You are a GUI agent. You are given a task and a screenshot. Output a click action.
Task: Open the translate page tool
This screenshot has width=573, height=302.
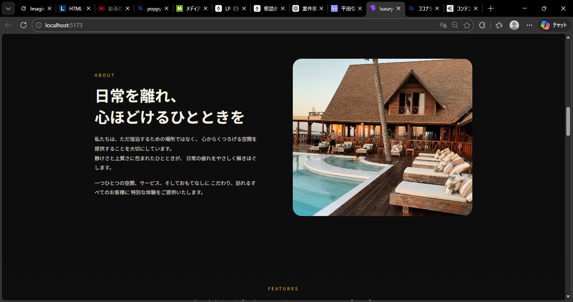[443, 25]
